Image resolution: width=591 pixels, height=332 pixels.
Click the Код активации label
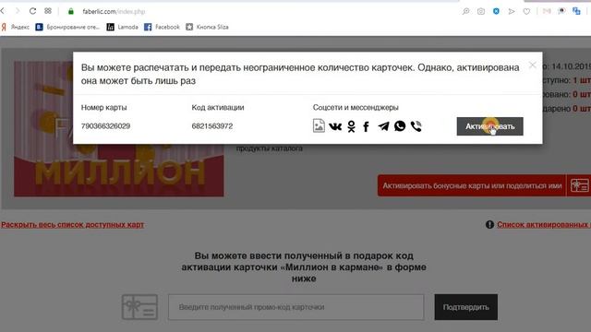(218, 107)
